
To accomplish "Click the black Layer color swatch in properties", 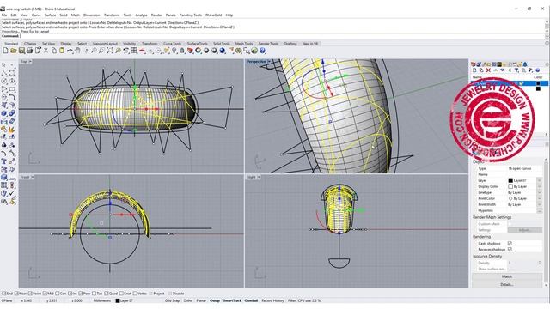I will [510, 180].
